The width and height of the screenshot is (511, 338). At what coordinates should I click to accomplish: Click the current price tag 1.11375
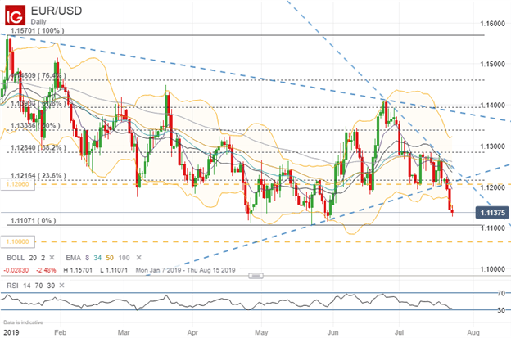(492, 213)
